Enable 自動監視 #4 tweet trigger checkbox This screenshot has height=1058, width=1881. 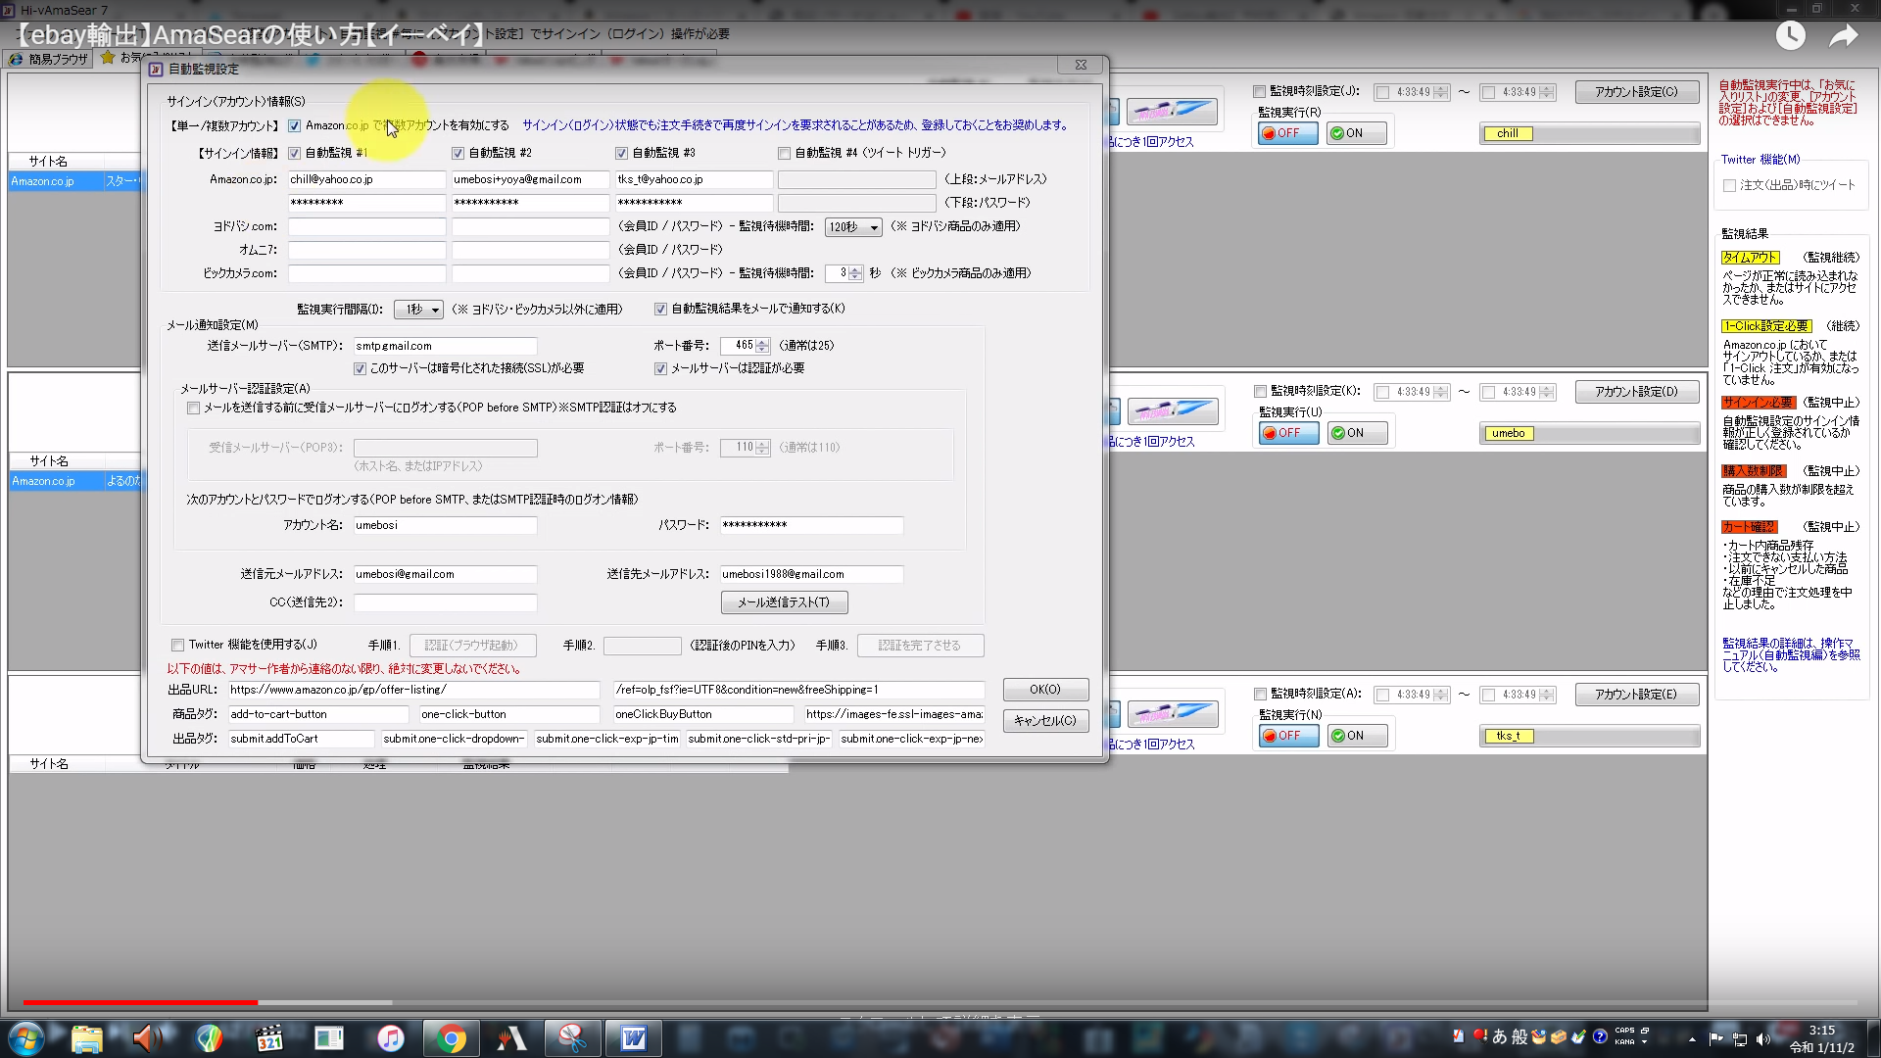784,153
